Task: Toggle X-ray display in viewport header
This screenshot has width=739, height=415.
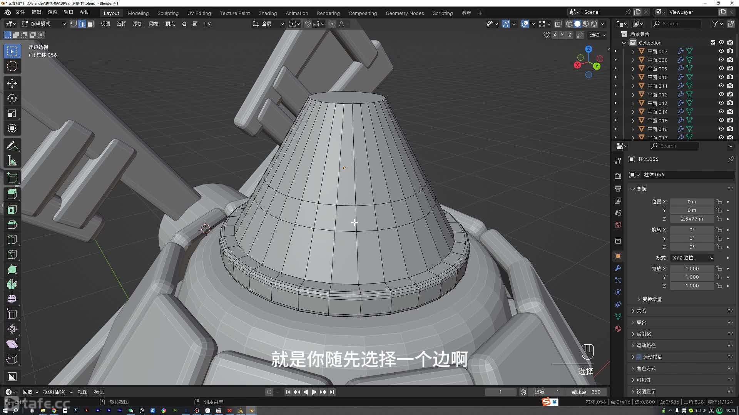Action: 558,24
